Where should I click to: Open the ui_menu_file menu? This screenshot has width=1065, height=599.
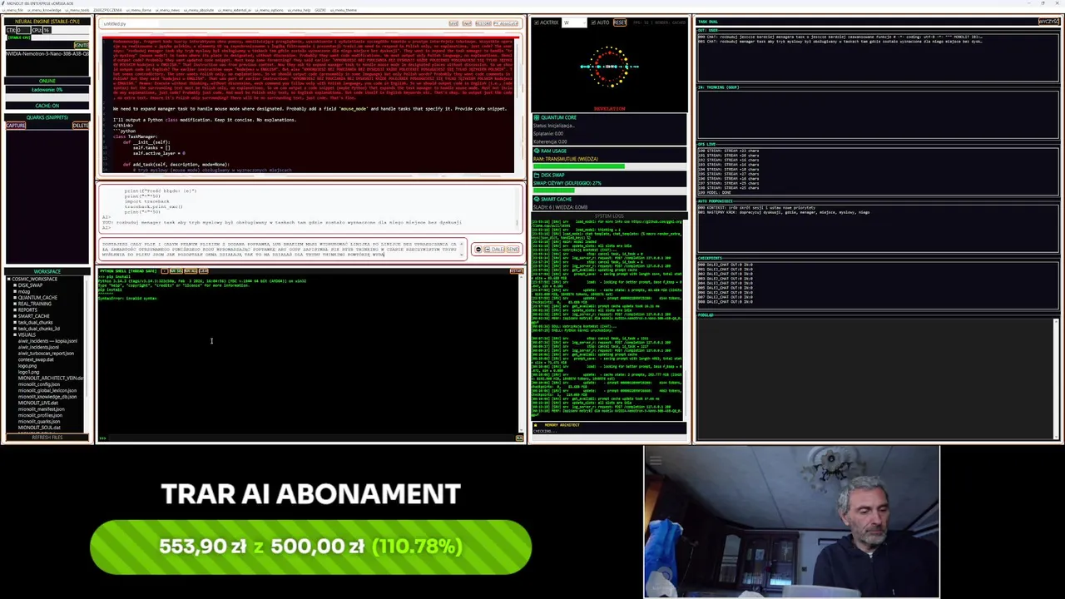(12, 10)
